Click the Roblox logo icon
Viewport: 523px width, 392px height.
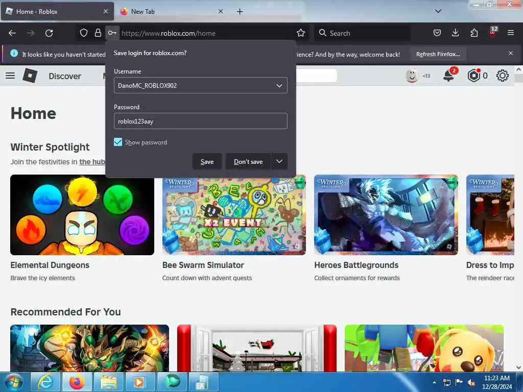coord(30,76)
